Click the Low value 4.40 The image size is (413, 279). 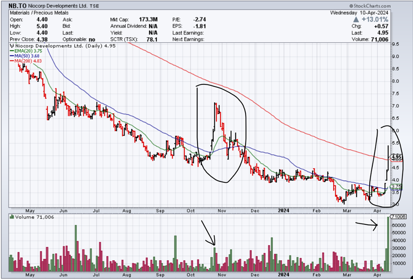pos(42,33)
